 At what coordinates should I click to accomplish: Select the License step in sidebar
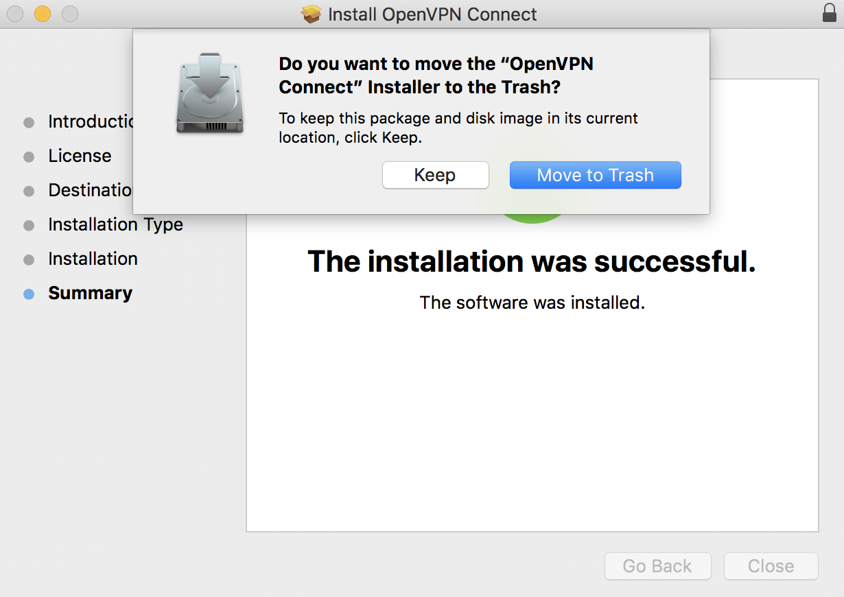80,156
